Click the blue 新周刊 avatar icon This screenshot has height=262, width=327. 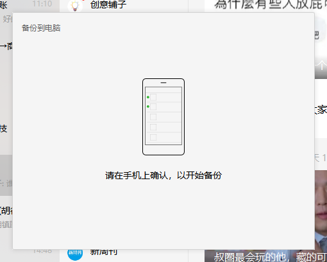(x=75, y=254)
